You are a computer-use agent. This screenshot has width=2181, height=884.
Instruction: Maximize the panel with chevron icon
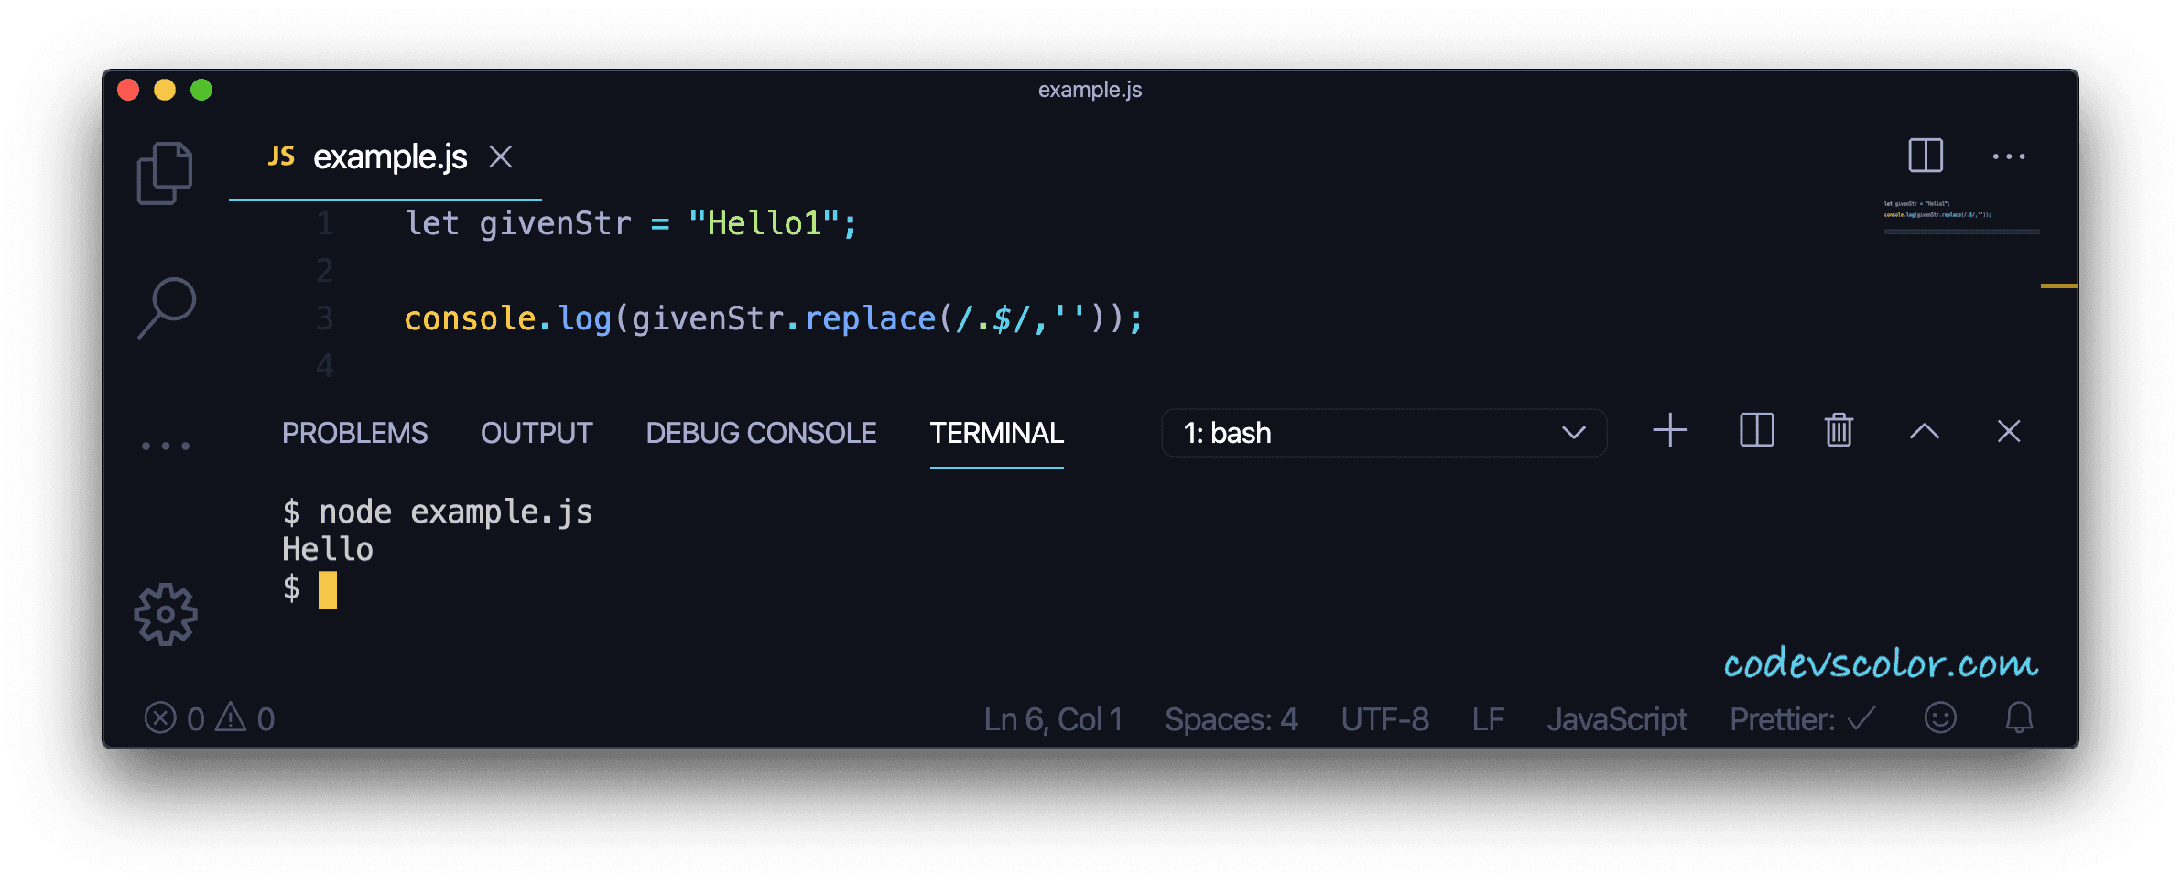pyautogui.click(x=1924, y=430)
